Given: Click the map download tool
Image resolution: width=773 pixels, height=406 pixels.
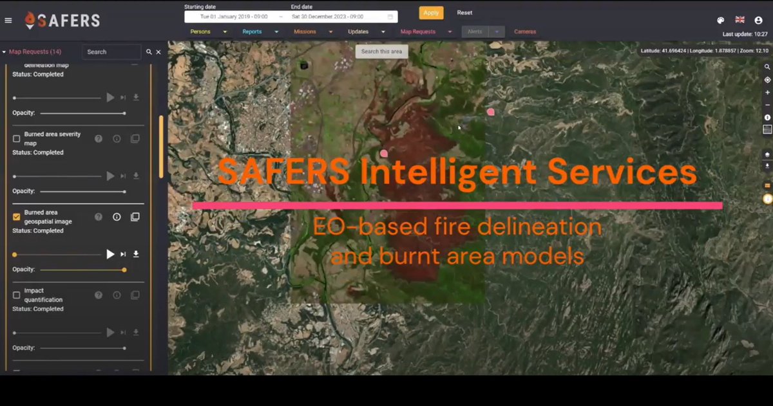Looking at the screenshot, I should [767, 166].
